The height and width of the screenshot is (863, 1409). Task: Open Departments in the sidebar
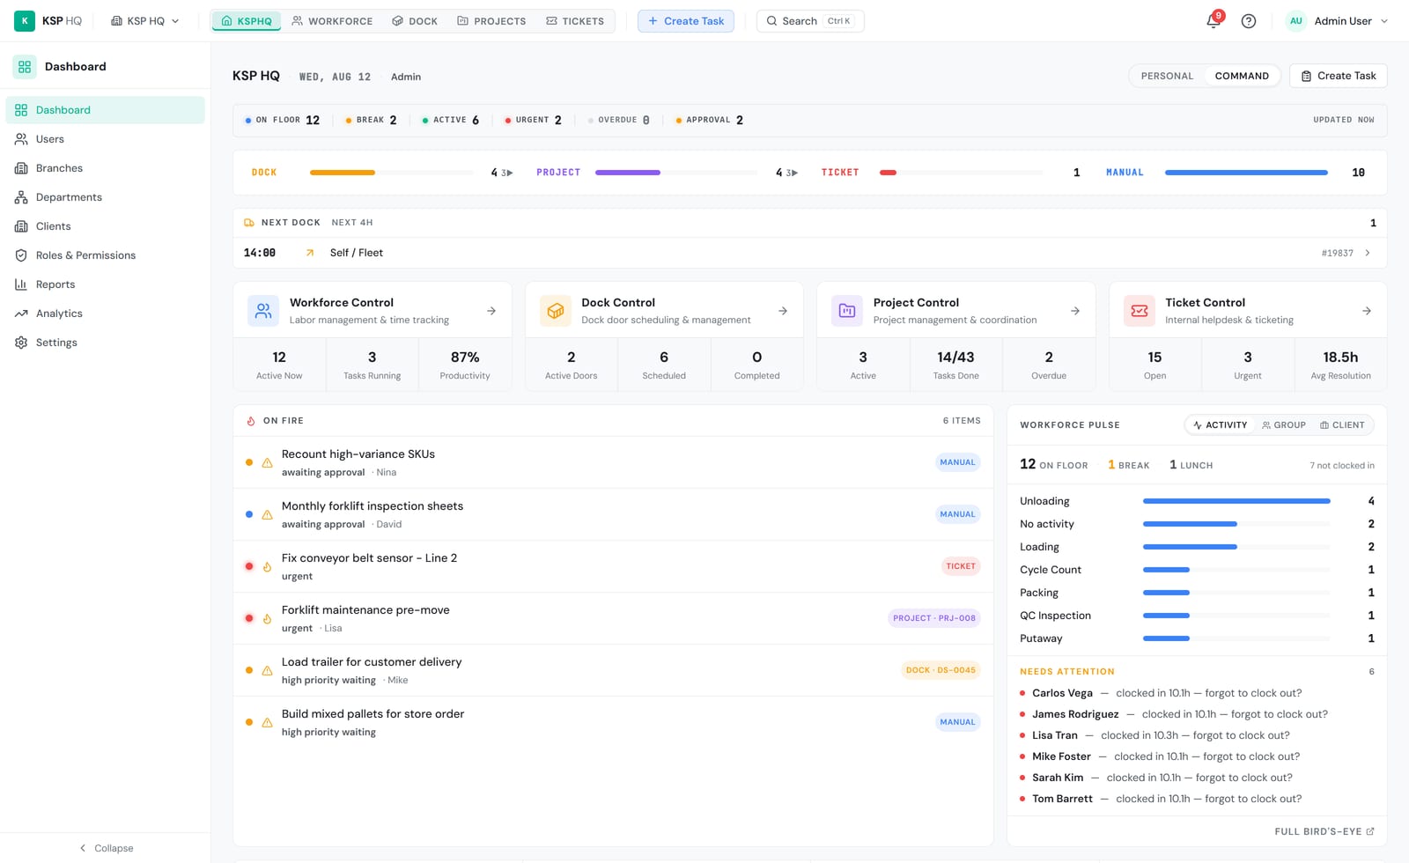coord(105,197)
